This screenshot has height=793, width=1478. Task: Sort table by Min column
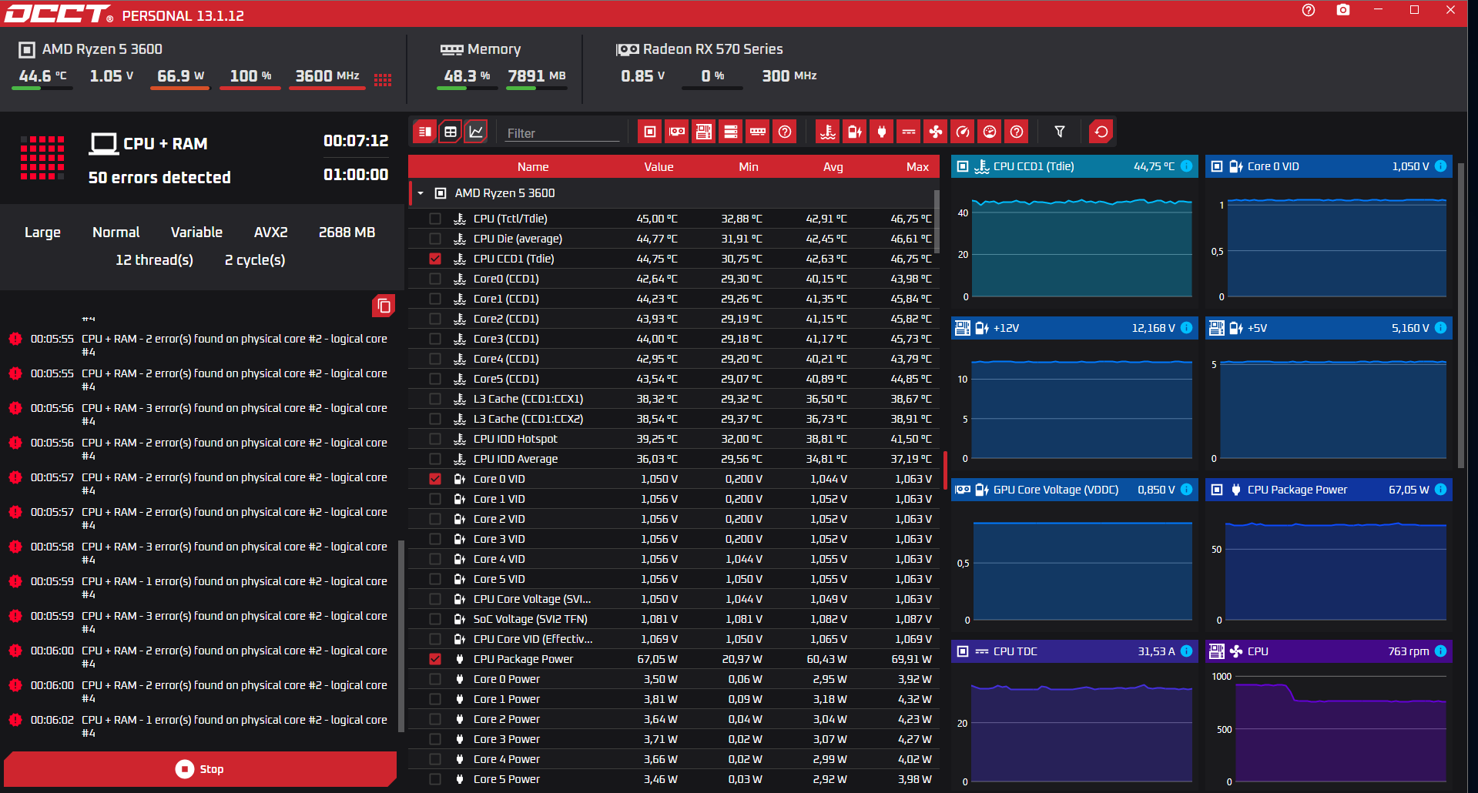(x=749, y=167)
